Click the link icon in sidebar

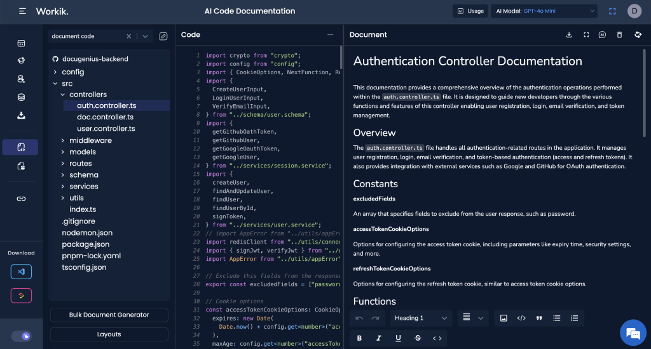(x=21, y=199)
